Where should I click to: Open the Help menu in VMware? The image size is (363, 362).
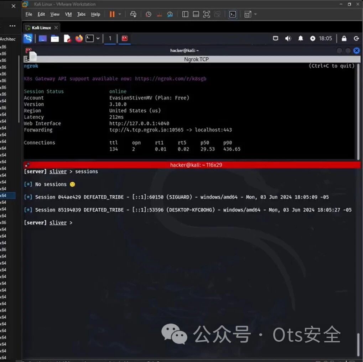coord(95,14)
